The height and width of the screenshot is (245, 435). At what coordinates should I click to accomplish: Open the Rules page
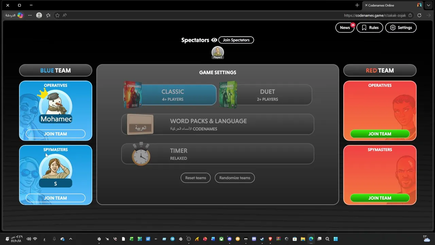tap(370, 28)
